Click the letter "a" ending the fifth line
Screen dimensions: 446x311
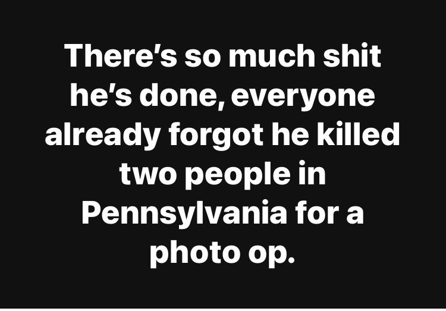click(354, 216)
